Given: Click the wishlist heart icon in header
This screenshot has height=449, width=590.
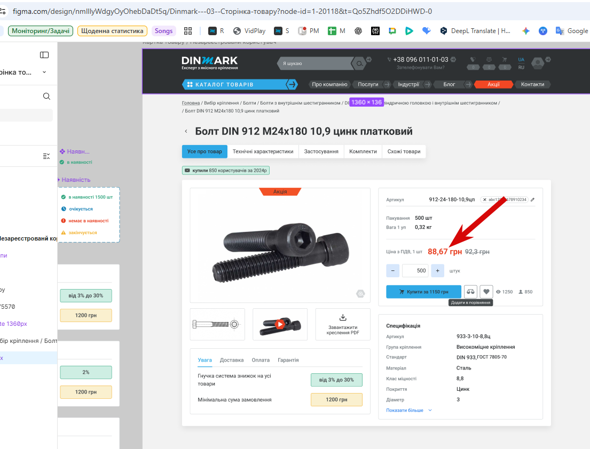Looking at the screenshot, I should click(473, 59).
